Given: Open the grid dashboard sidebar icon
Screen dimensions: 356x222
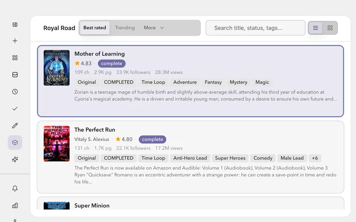Looking at the screenshot, I should 15,58.
